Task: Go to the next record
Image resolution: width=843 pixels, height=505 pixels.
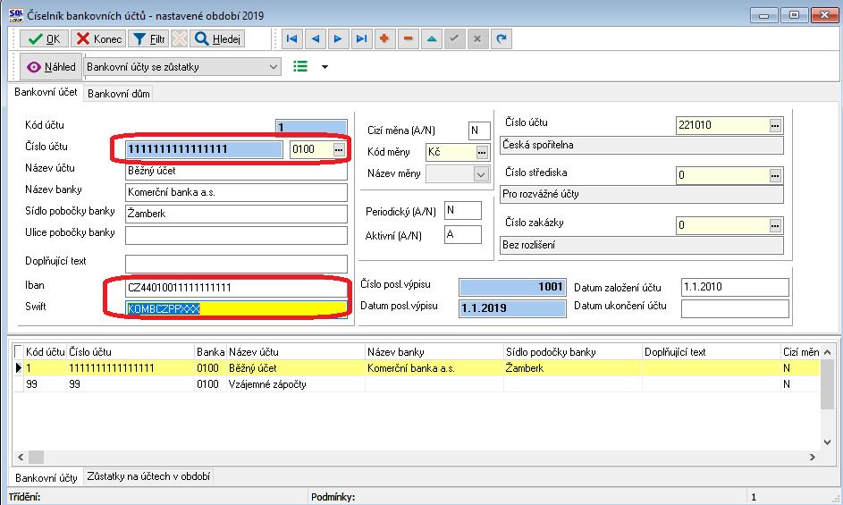Action: pyautogui.click(x=338, y=38)
